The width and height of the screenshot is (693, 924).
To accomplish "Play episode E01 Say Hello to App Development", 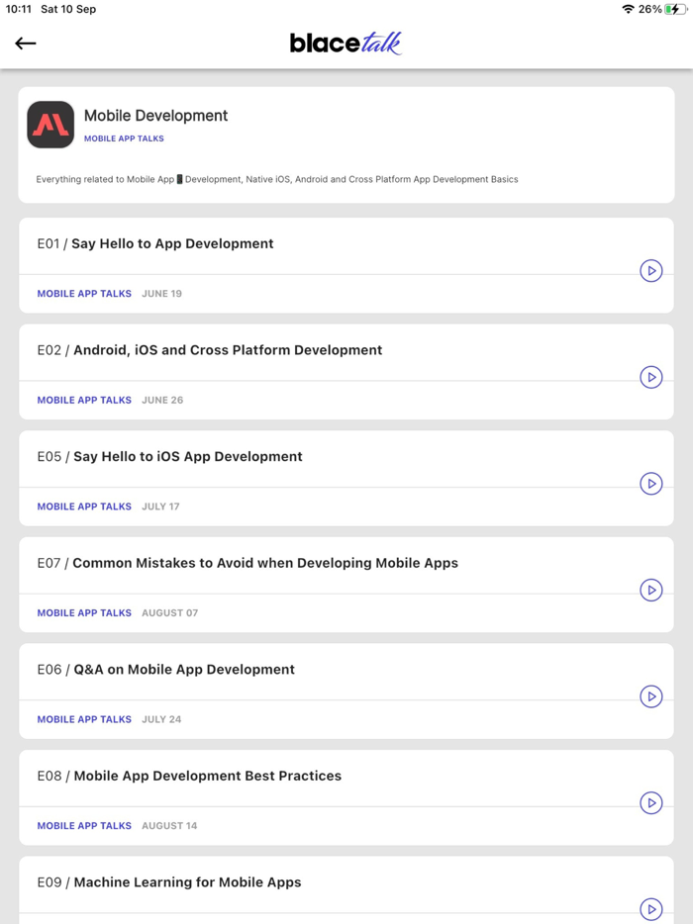I will [x=650, y=270].
